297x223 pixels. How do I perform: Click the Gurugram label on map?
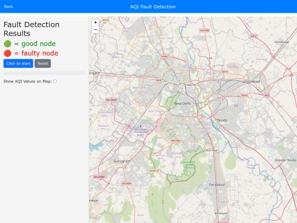point(122,161)
